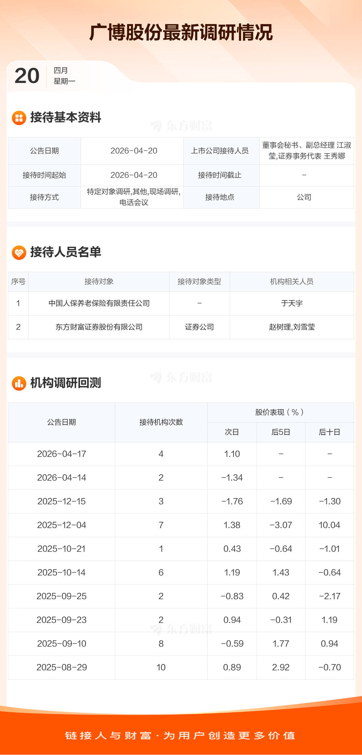Click the 后十日 value -0.70
The image size is (362, 755).
[x=329, y=667]
